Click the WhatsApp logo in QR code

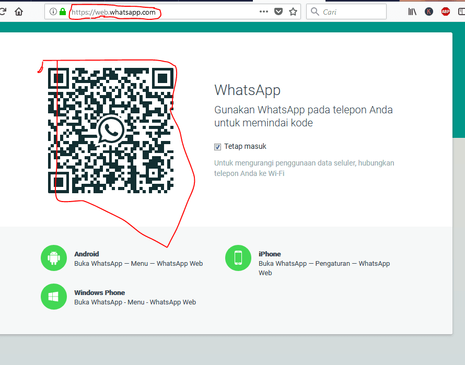111,130
